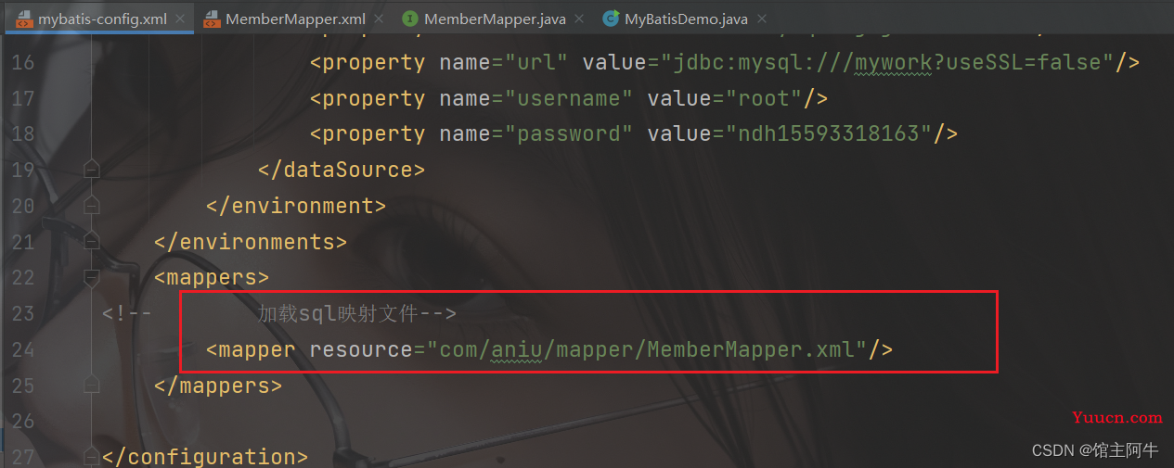Click the name="password" attribute on line 18
The image size is (1174, 468).
click(536, 133)
